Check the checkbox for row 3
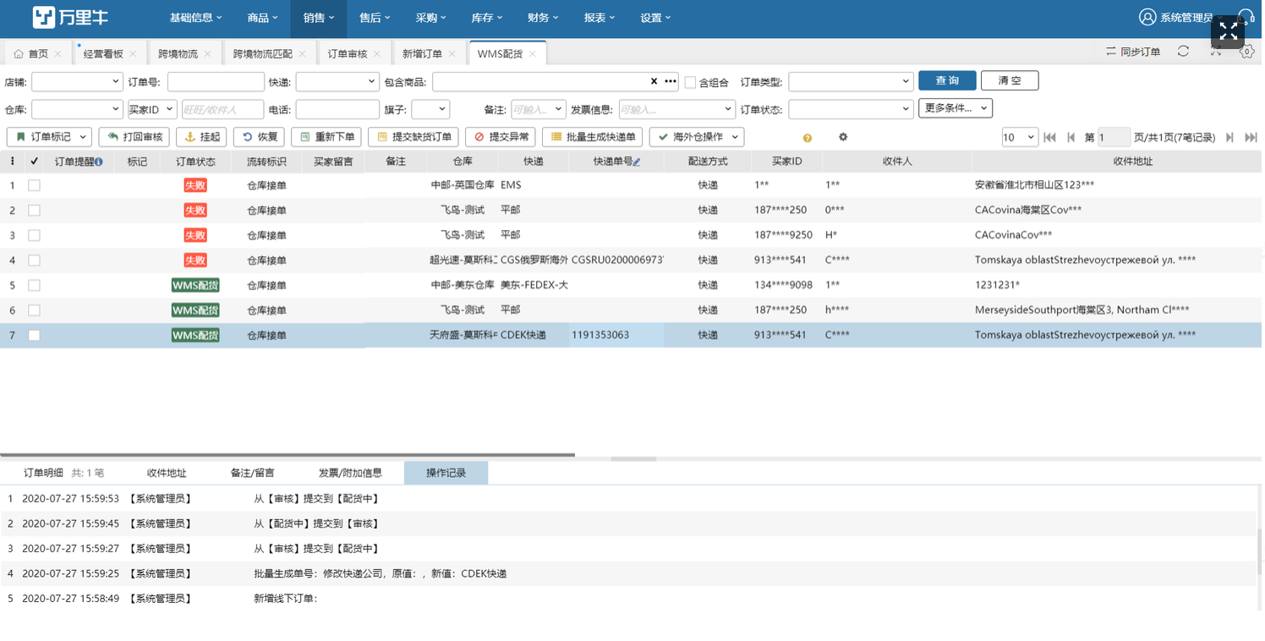The width and height of the screenshot is (1265, 641). (x=34, y=235)
